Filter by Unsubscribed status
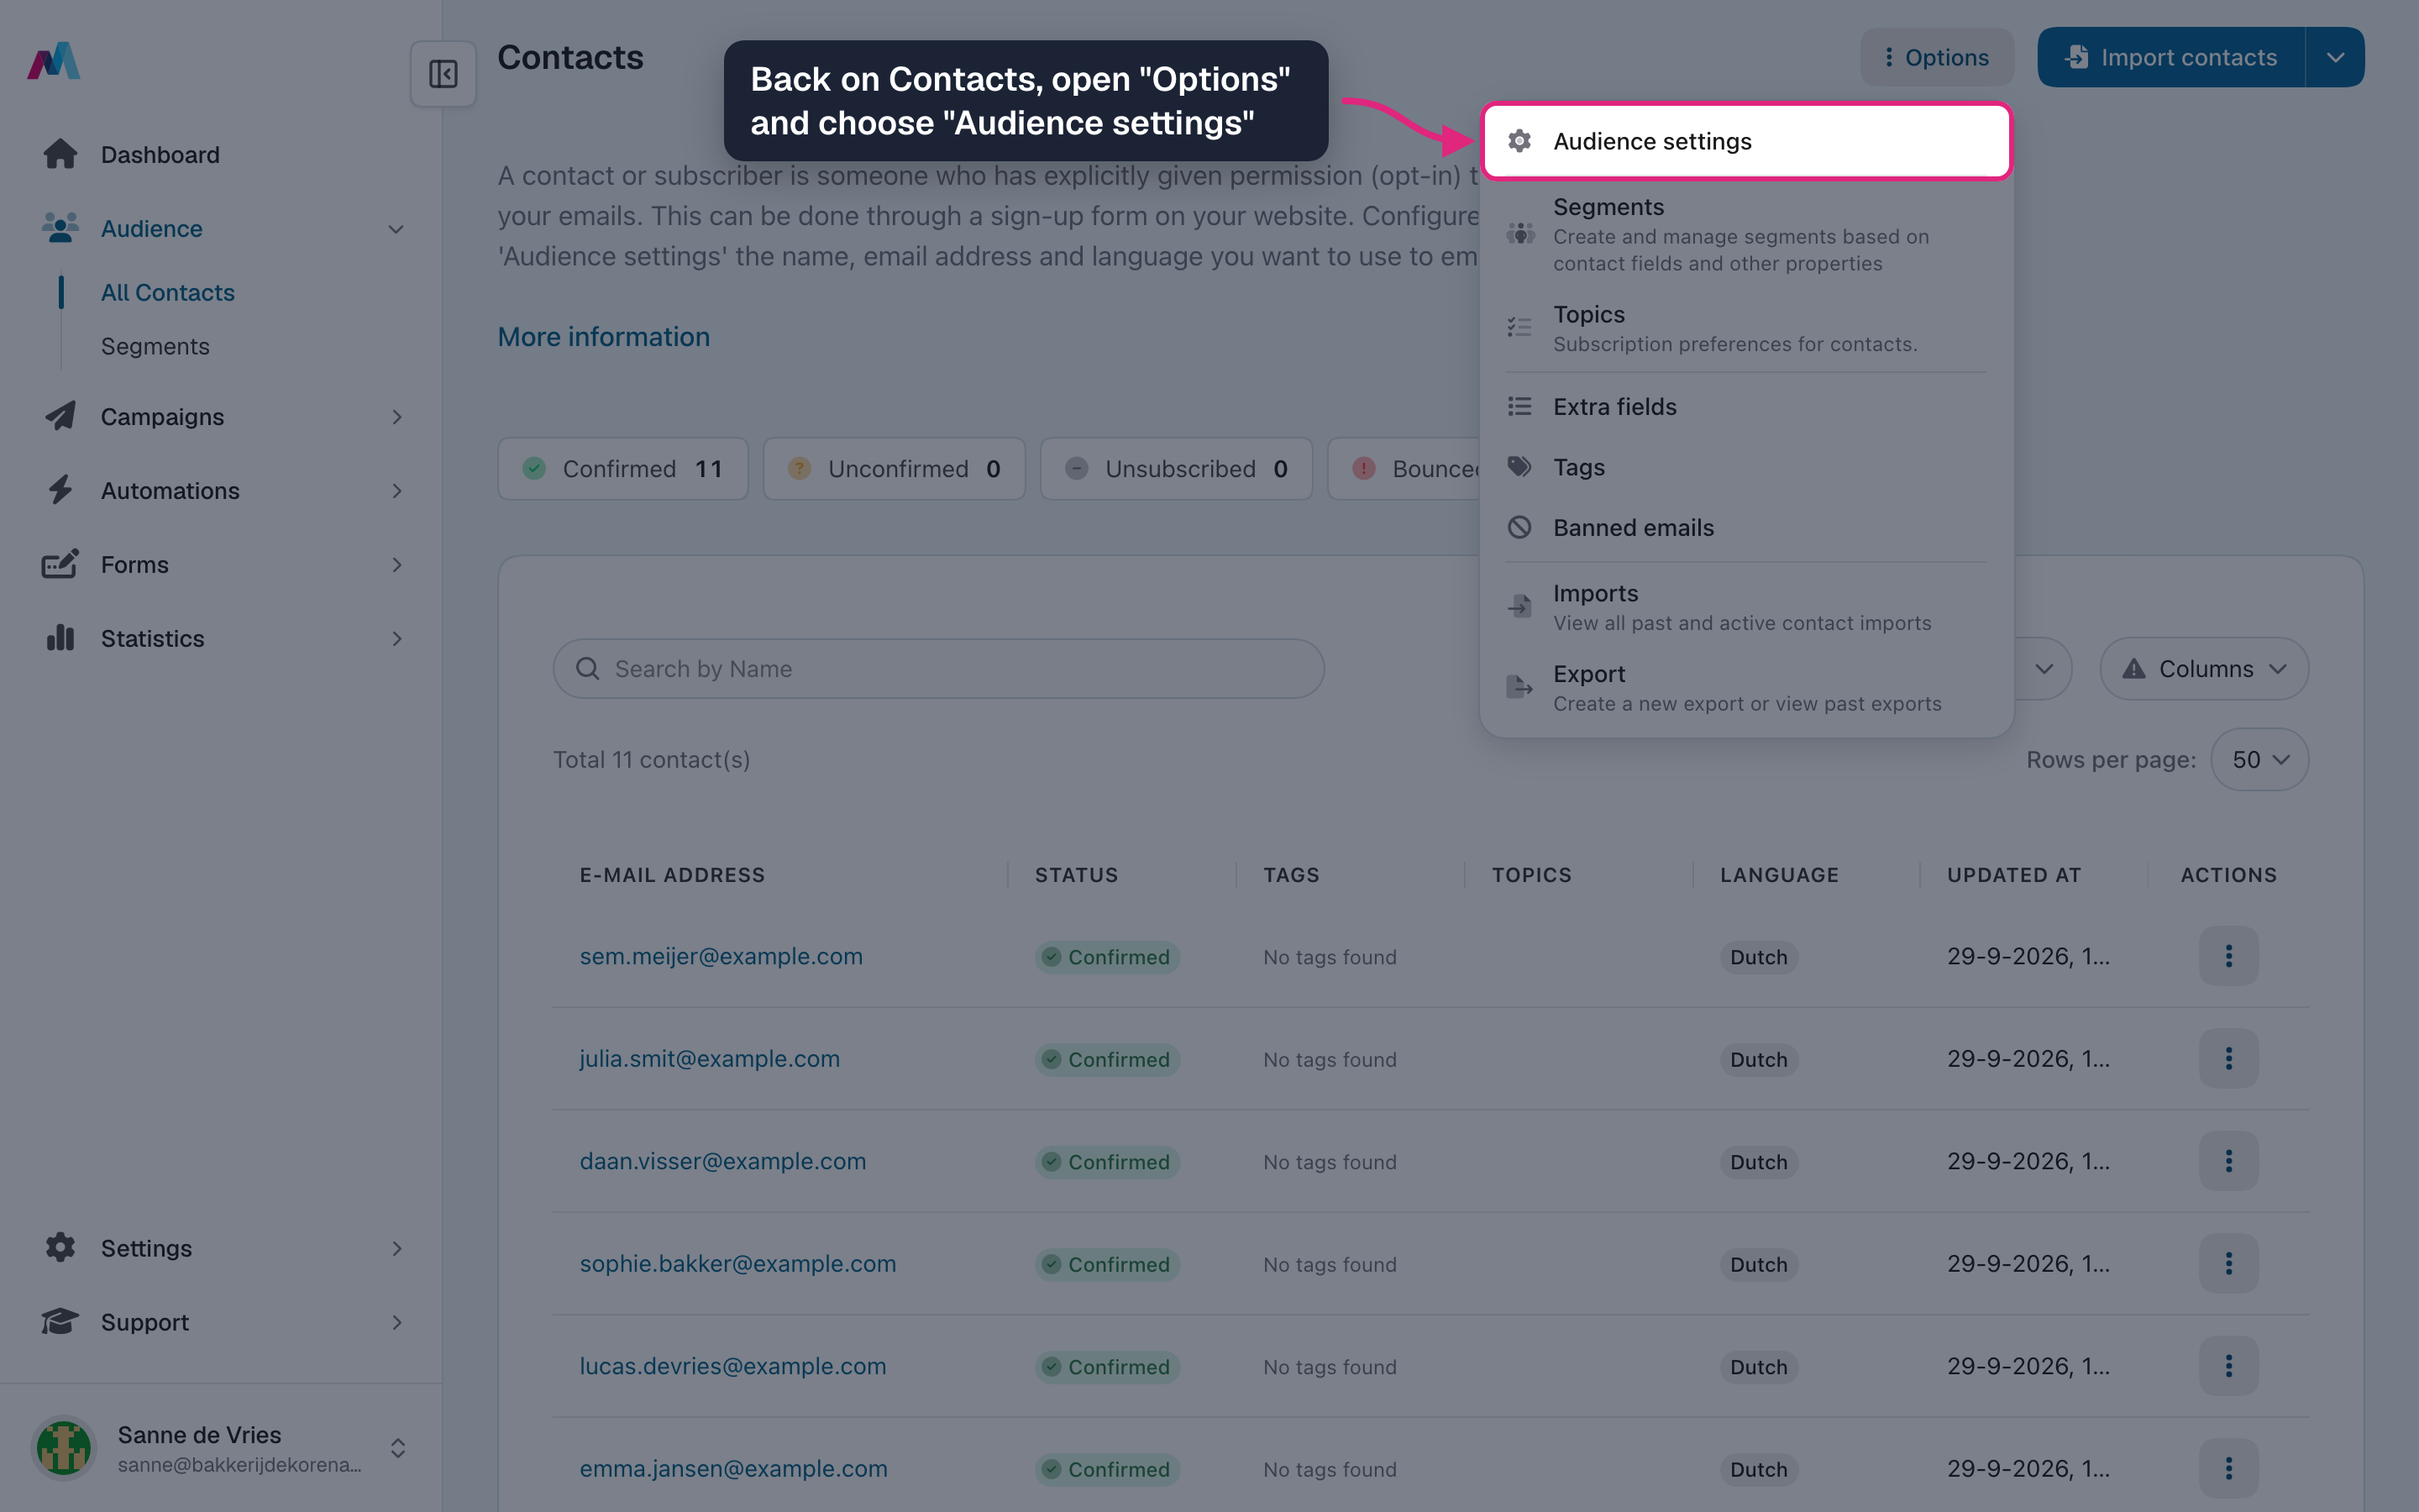 point(1176,468)
